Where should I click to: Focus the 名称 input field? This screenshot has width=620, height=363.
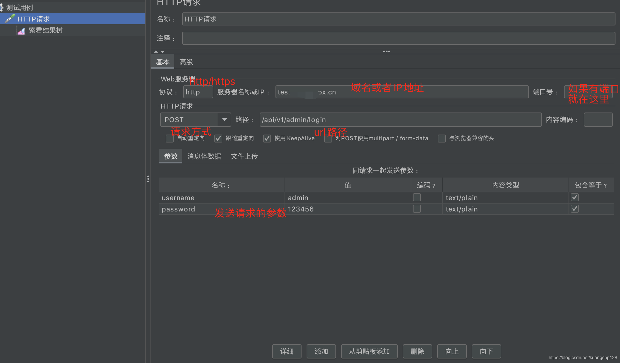[399, 19]
